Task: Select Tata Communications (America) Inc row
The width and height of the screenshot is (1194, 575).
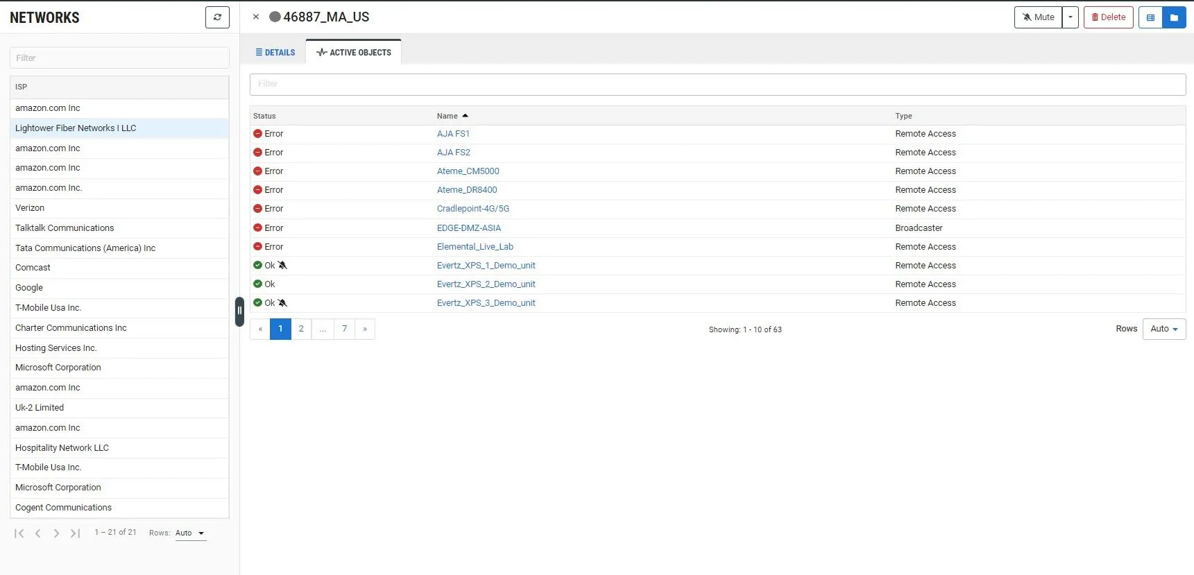Action: tap(119, 248)
